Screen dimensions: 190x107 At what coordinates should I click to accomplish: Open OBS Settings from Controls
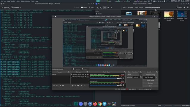pos(150,83)
